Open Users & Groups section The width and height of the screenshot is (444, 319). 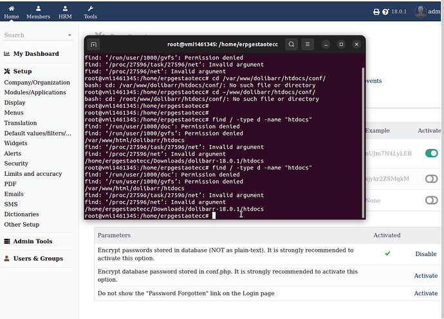(x=38, y=259)
